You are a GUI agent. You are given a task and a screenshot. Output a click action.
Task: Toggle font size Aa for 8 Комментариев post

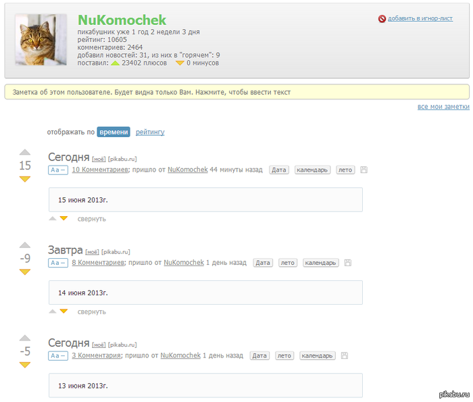pyautogui.click(x=58, y=263)
